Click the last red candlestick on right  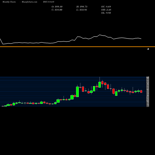click(x=141, y=91)
